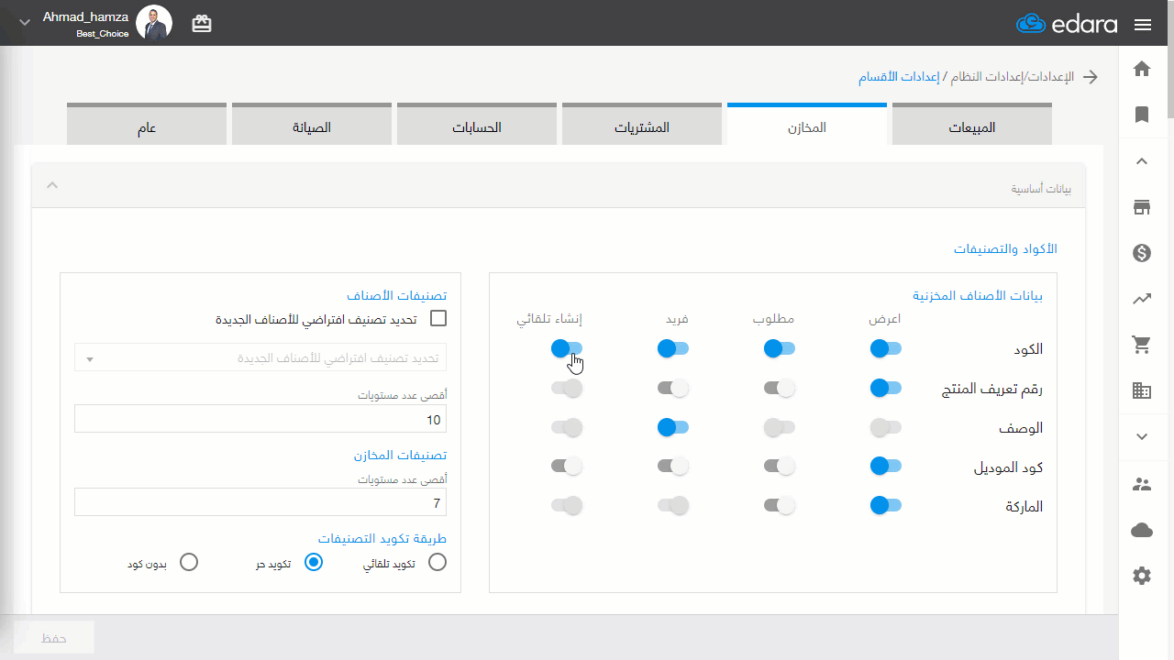The width and height of the screenshot is (1174, 660).
Task: Open the building icon in sidebar
Action: pyautogui.click(x=1142, y=390)
